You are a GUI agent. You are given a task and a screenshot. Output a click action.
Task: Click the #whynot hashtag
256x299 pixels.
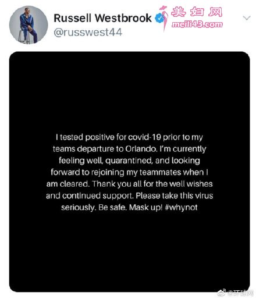(181, 208)
